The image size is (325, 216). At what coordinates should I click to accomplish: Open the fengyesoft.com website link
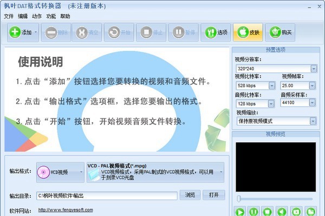tap(66, 210)
